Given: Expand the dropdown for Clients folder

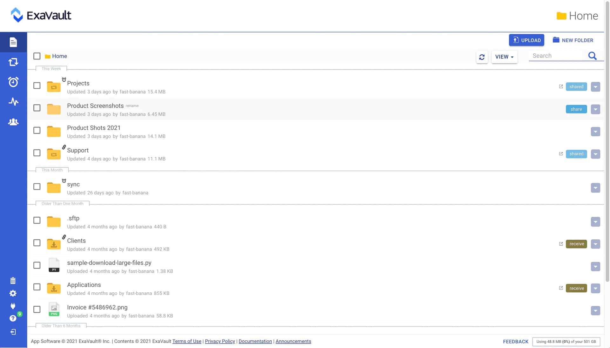Looking at the screenshot, I should click(595, 243).
